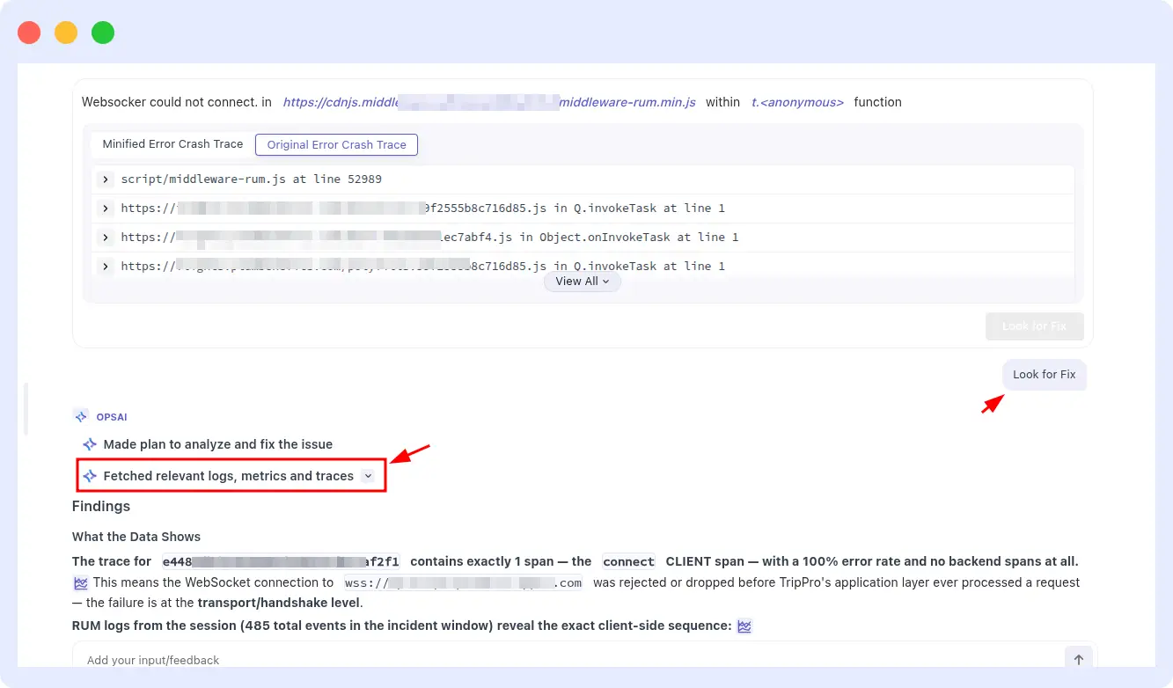The height and width of the screenshot is (688, 1173).
Task: Click sparkle icon beside Made plan to analyze
Action: pos(89,444)
